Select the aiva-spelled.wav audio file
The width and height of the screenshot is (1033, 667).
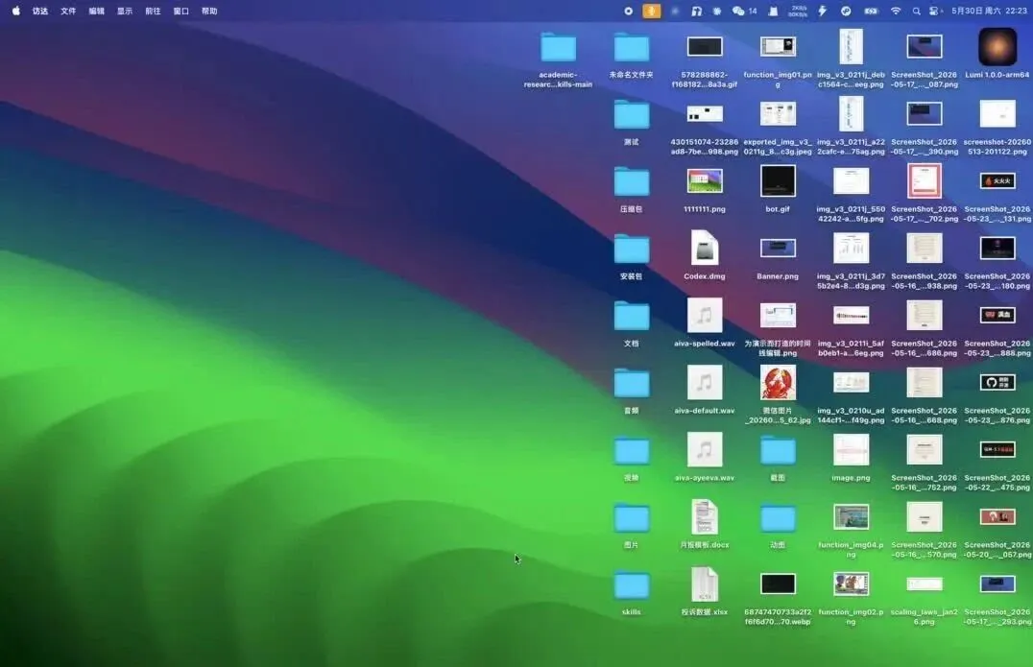tap(705, 316)
